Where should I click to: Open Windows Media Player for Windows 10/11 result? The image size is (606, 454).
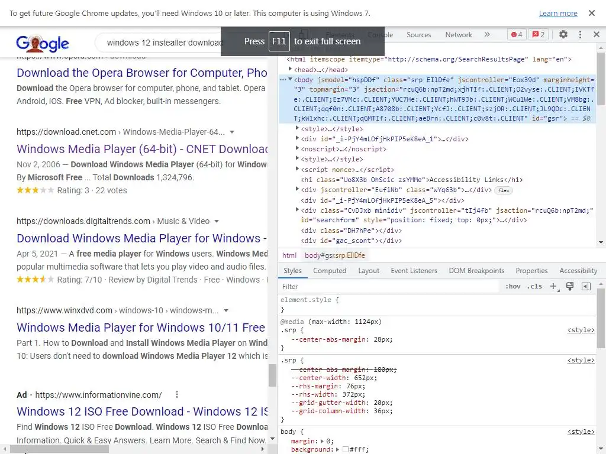pos(141,327)
